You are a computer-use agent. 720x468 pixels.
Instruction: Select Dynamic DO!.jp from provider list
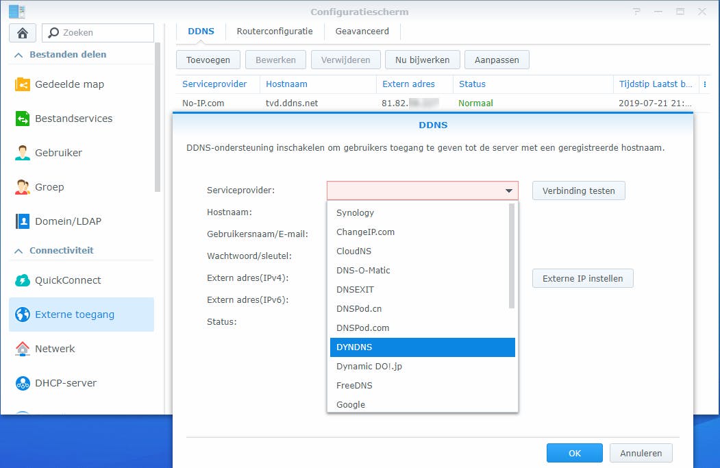(x=423, y=367)
